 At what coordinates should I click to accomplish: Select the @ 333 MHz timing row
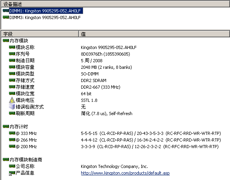(115, 133)
